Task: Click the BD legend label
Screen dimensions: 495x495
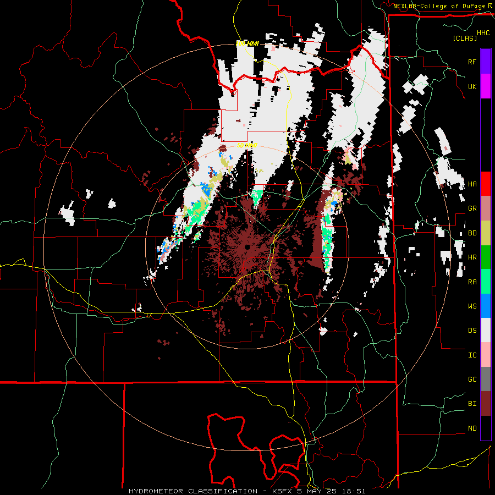Action: click(x=472, y=233)
